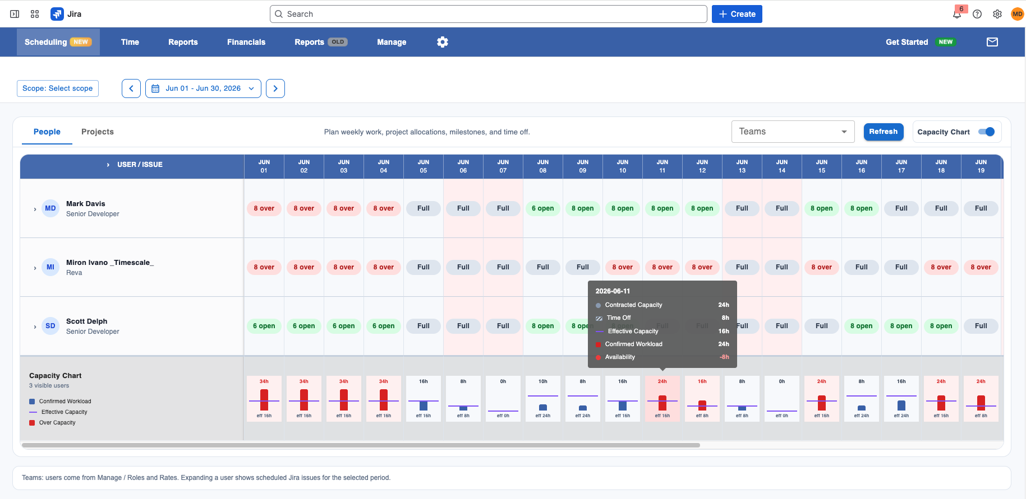Go to next date range arrow
Viewport: 1026px width, 499px height.
tap(275, 88)
